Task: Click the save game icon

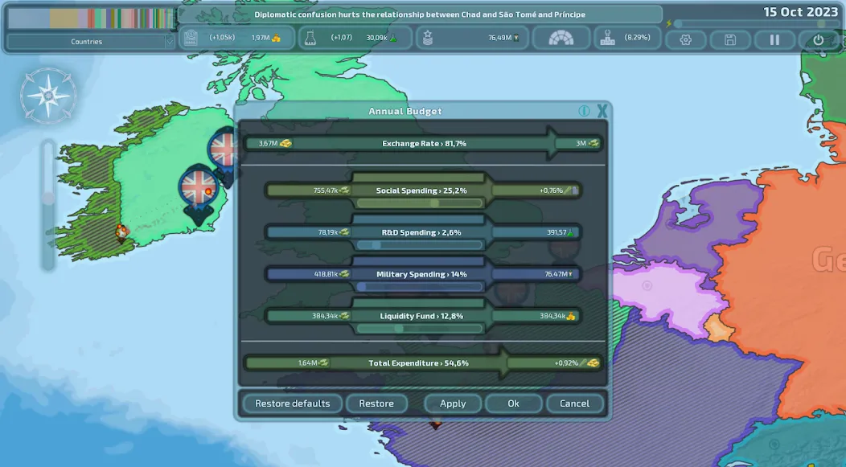Action: pyautogui.click(x=729, y=39)
